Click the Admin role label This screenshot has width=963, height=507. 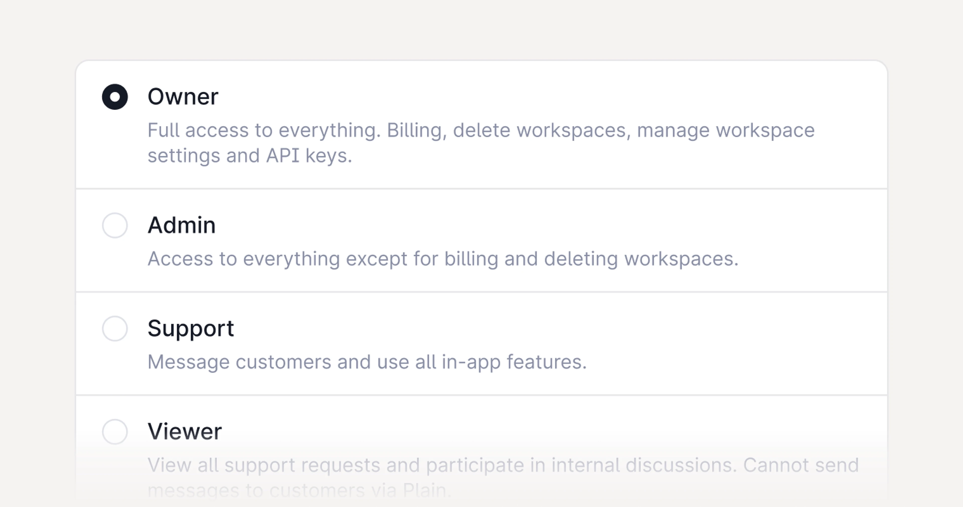(182, 225)
